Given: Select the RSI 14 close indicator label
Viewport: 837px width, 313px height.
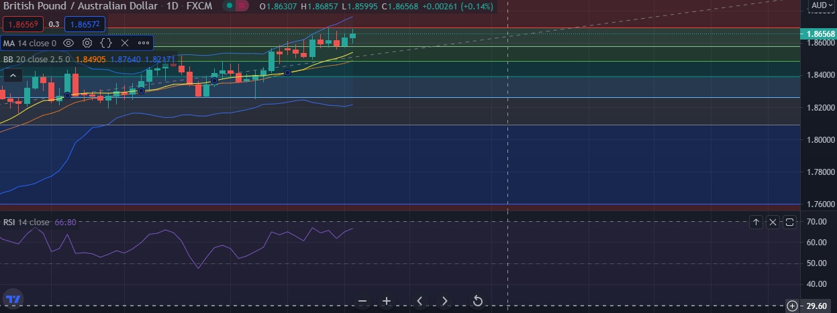Looking at the screenshot, I should tap(26, 222).
